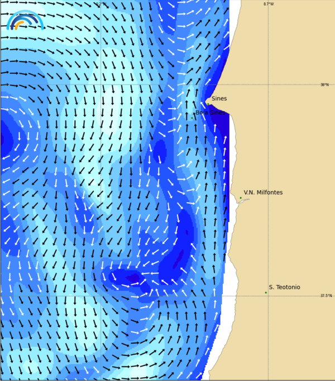The width and height of the screenshot is (335, 381).
Task: Click the Sines town label
Action: point(219,99)
